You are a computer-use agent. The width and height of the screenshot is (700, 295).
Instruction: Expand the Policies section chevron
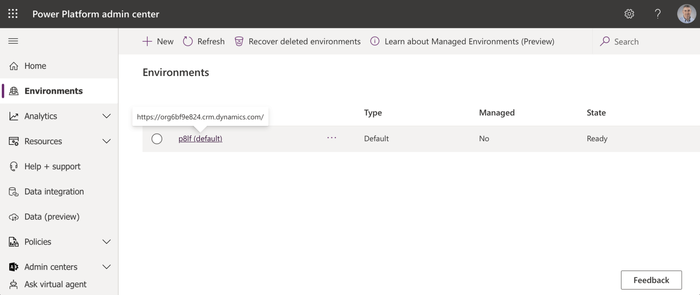[107, 242]
